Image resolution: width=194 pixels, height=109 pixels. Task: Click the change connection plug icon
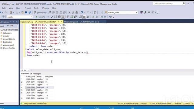[3, 17]
